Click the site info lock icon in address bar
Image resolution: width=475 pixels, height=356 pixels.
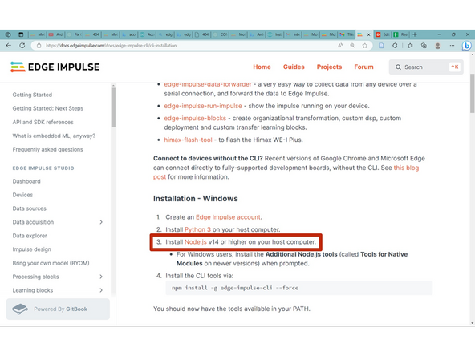pos(39,46)
